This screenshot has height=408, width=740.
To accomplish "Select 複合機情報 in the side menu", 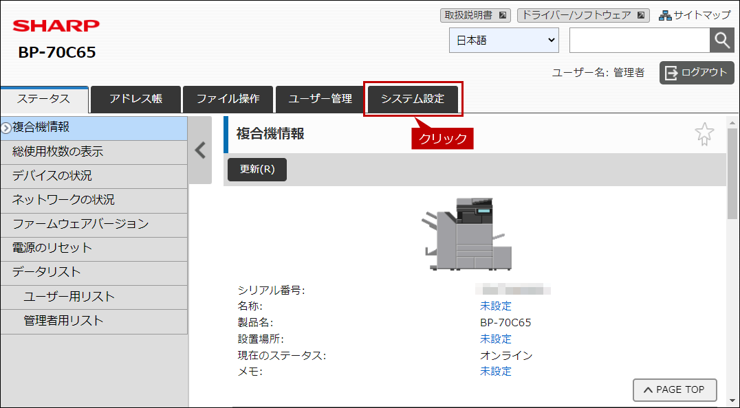I will pyautogui.click(x=94, y=128).
